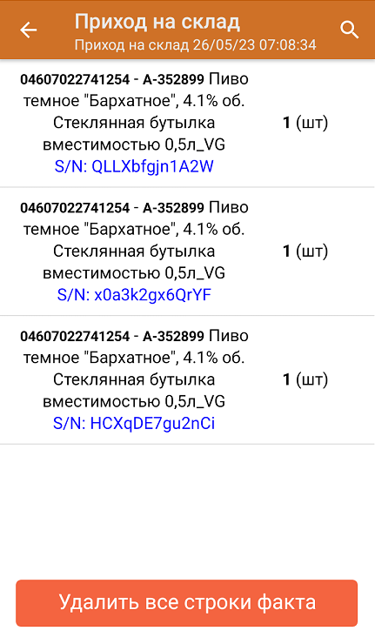Click barcode 04607022741254 in first item
Screen dimensions: 375x644
tap(75, 79)
